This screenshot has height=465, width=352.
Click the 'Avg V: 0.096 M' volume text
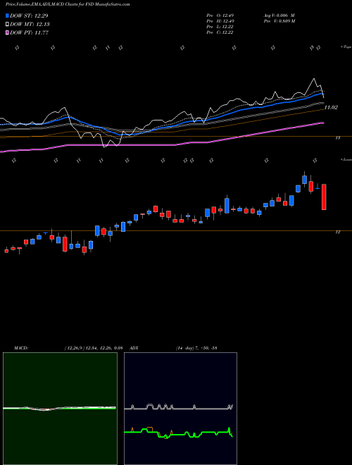coord(279,15)
